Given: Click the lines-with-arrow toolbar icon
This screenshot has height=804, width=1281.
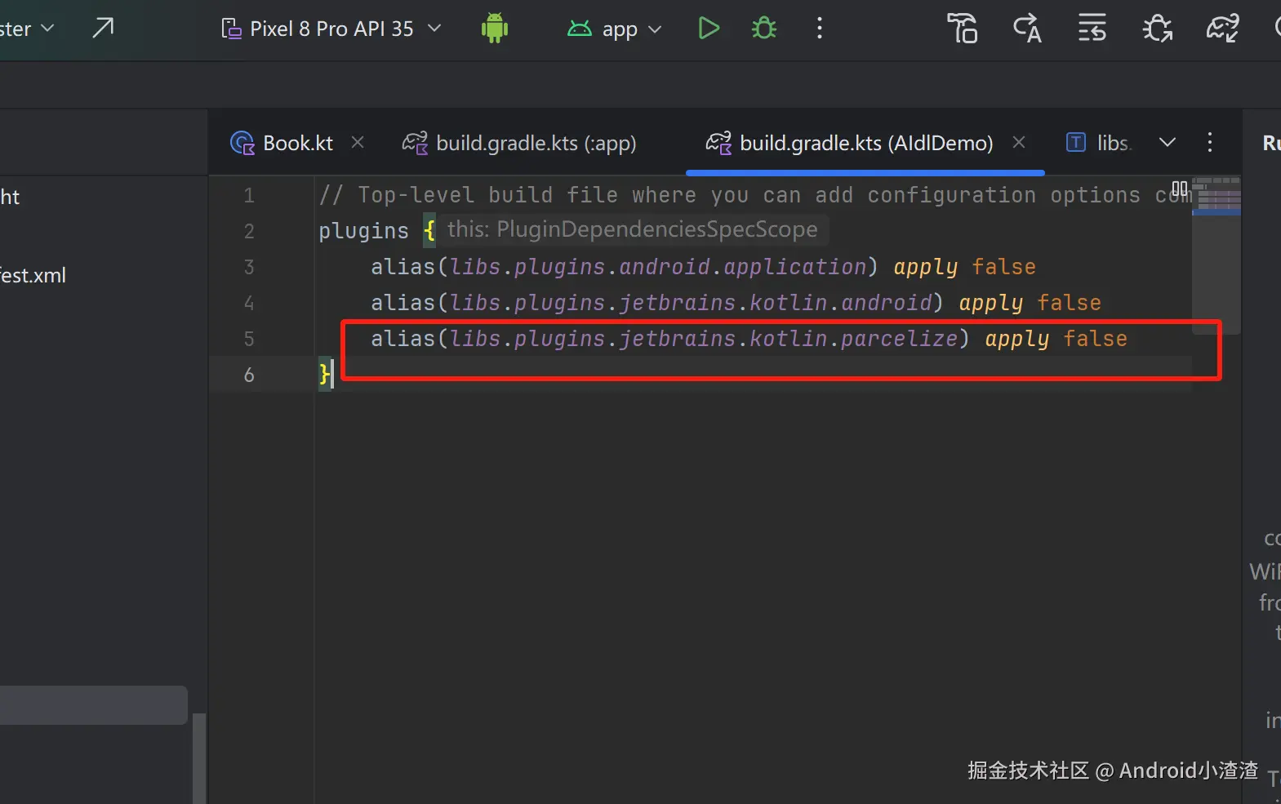Looking at the screenshot, I should click(1092, 29).
